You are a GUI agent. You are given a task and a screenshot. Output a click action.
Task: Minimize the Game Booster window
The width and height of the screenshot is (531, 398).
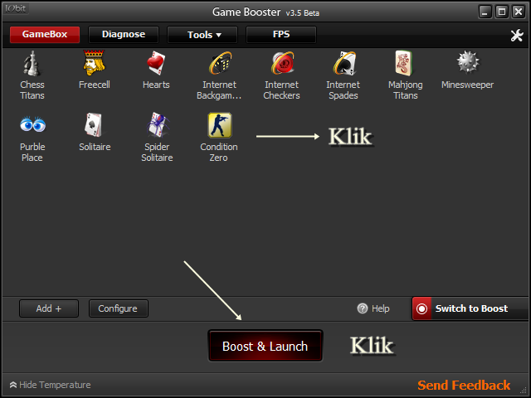[485, 12]
